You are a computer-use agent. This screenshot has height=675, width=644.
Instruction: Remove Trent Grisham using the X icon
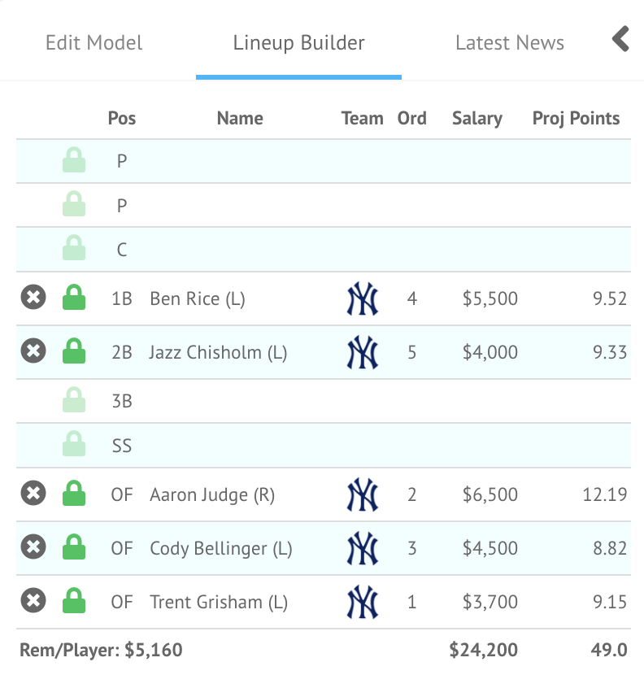click(x=33, y=602)
